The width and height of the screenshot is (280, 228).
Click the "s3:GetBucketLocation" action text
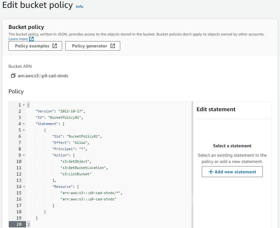[84, 168]
